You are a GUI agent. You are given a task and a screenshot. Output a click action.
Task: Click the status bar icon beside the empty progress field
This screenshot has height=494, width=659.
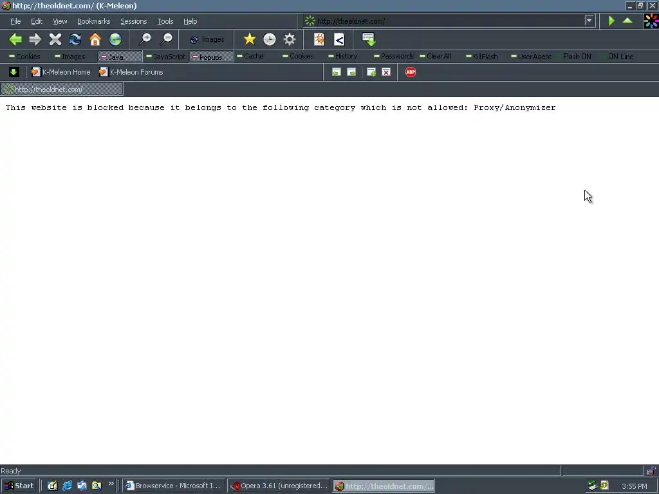tap(651, 471)
